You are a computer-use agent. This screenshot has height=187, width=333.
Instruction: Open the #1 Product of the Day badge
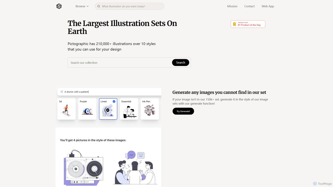[248, 24]
